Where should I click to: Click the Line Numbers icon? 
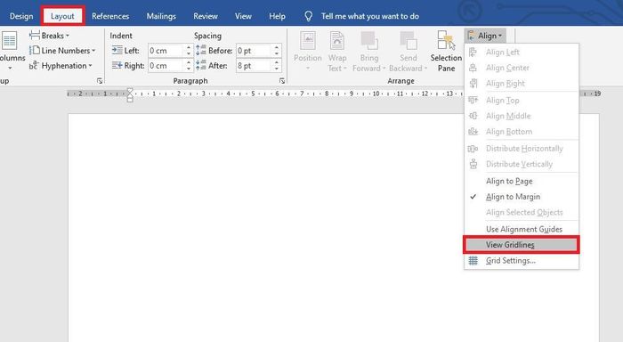point(35,51)
